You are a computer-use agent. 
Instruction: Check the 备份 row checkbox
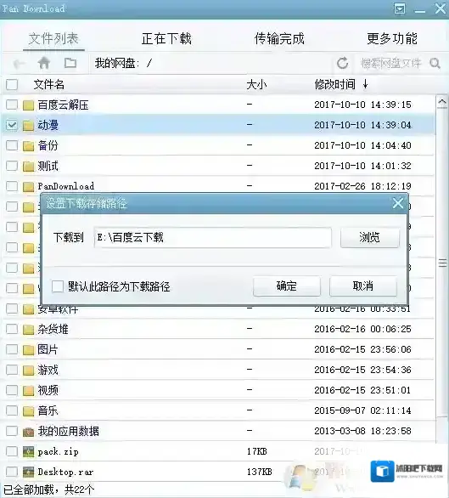[12, 145]
